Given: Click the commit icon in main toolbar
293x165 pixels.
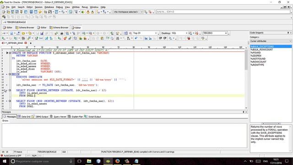Looking at the screenshot, I should [x=88, y=12].
